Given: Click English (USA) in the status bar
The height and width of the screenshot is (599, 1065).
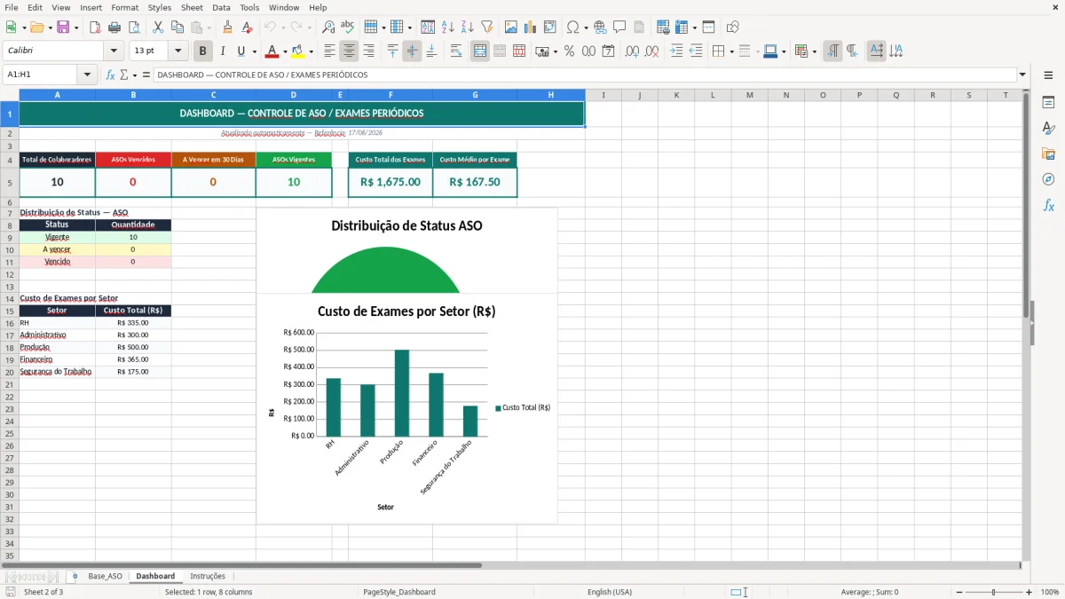Looking at the screenshot, I should 610,592.
